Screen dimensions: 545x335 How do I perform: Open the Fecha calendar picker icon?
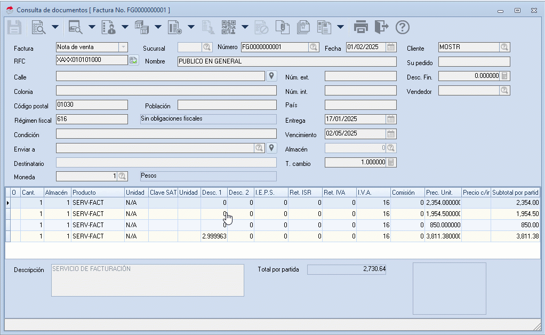391,47
